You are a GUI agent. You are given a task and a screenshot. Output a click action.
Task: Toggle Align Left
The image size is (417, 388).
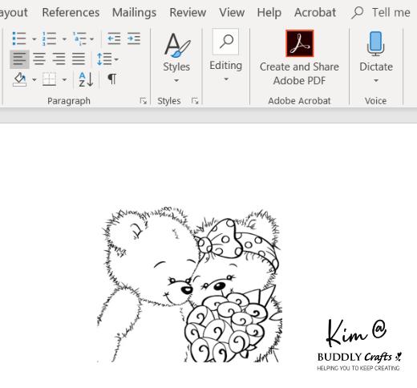(x=19, y=59)
